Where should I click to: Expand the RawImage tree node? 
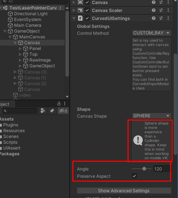(20, 60)
